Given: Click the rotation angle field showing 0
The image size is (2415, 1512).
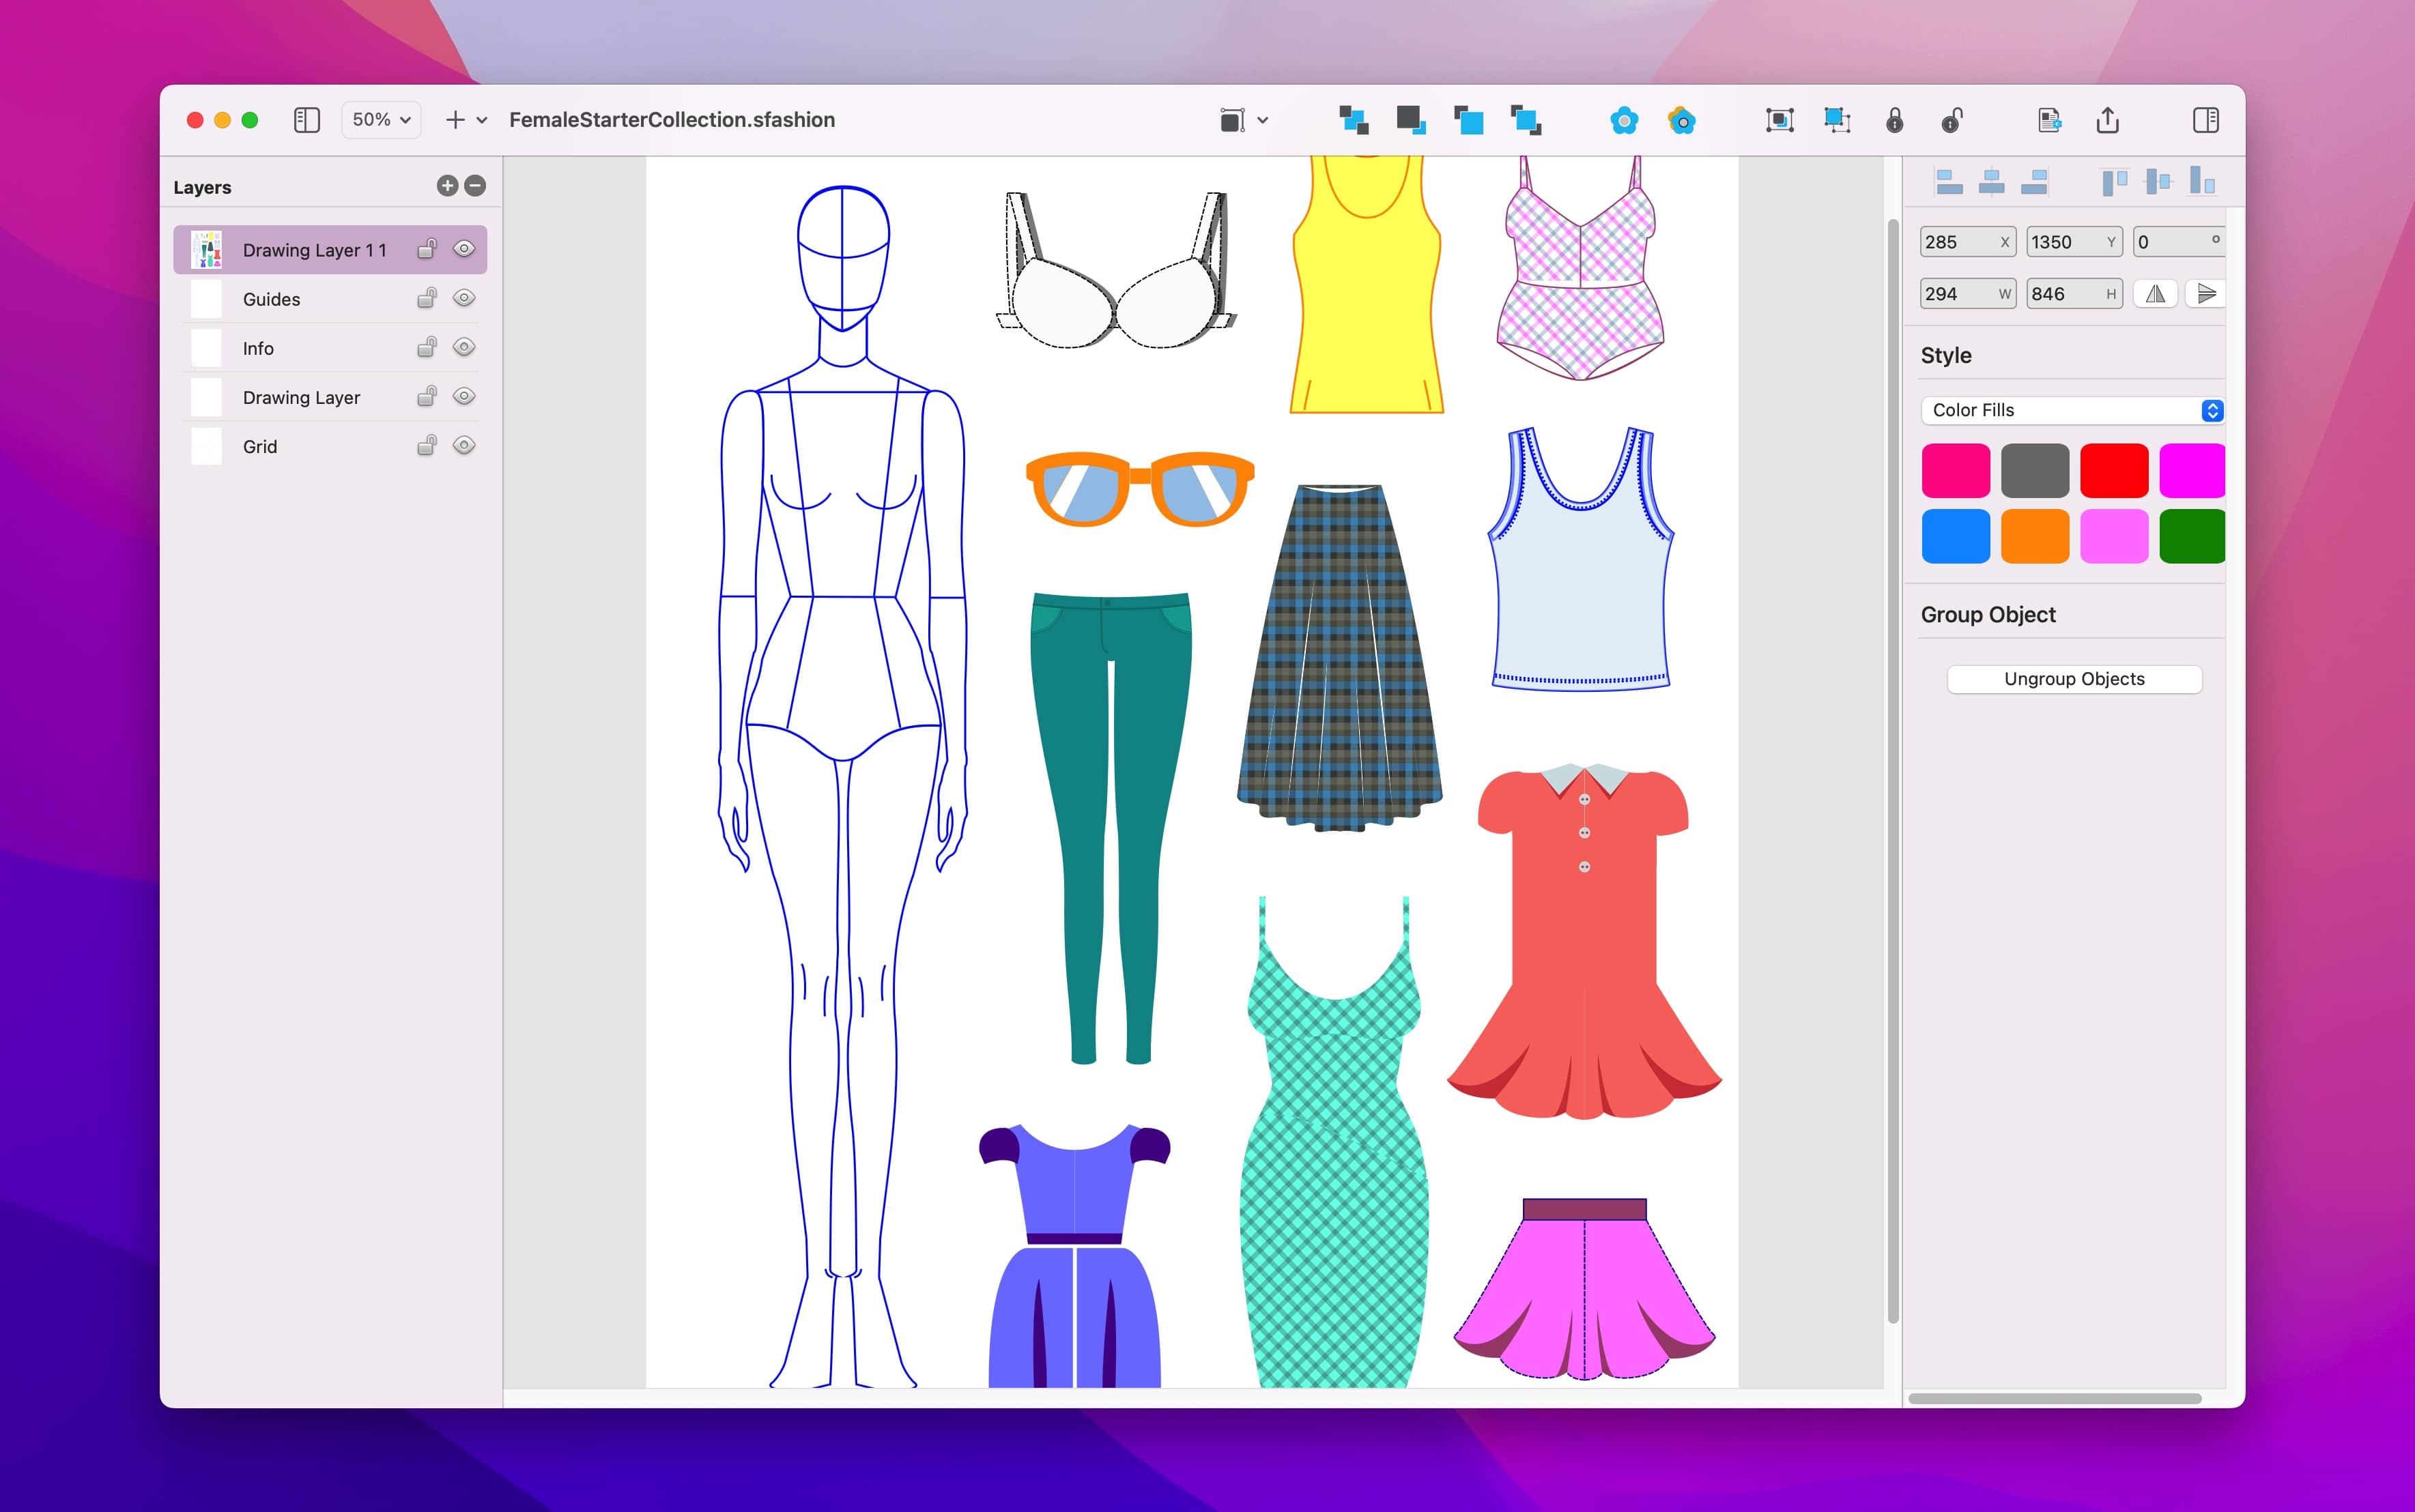Looking at the screenshot, I should pos(2179,242).
